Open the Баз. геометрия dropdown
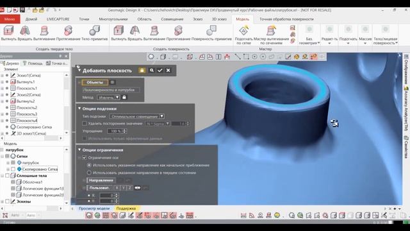 click(309, 35)
